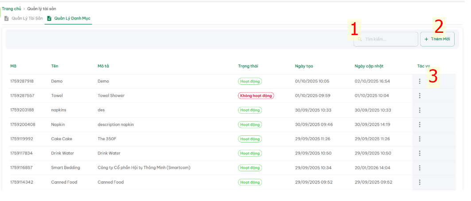Open three-dot action menu for Towel row
Viewport: 471px width, 201px height.
tap(419, 96)
